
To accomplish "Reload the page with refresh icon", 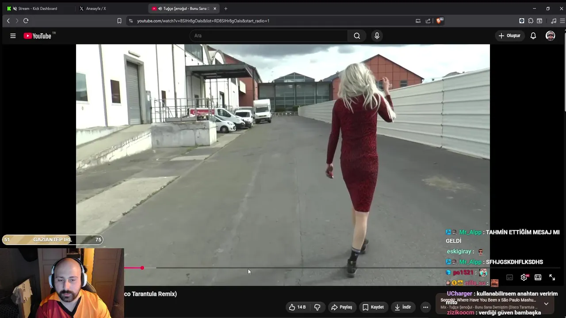I will point(26,21).
